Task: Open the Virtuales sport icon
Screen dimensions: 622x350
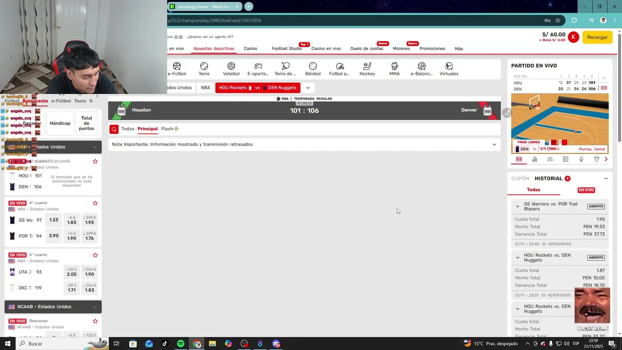Action: 449,69
